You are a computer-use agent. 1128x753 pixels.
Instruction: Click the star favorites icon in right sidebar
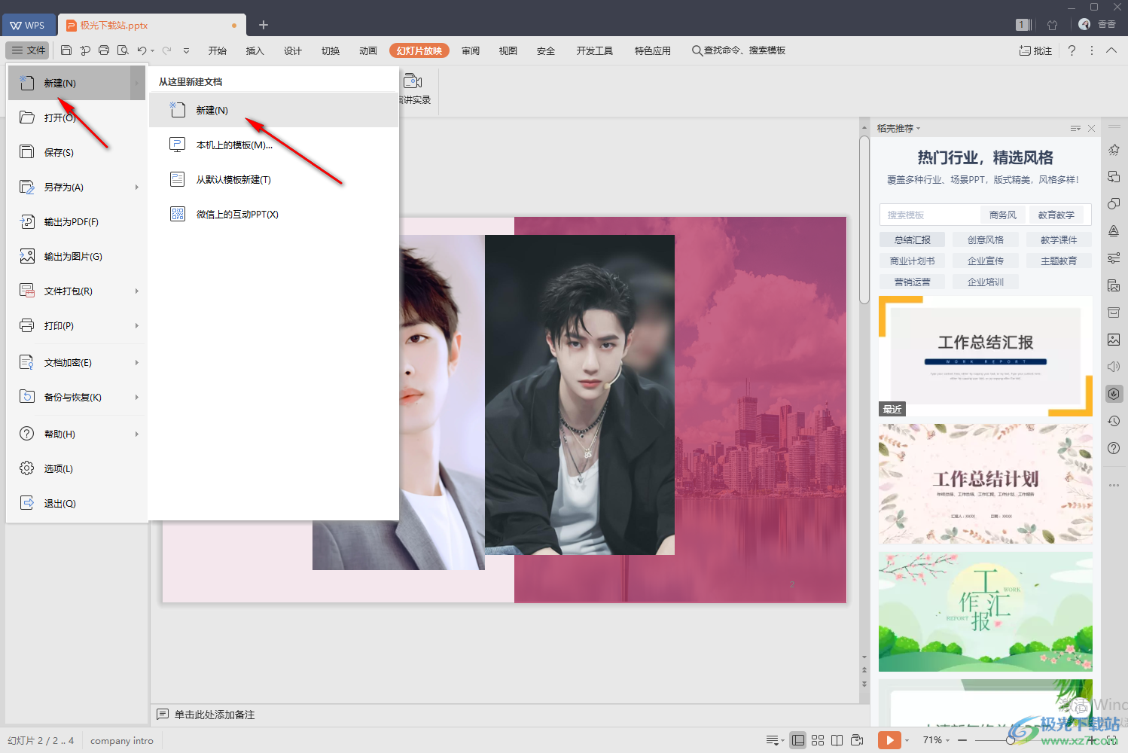click(1114, 150)
